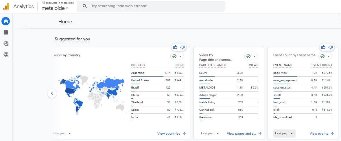The image size is (341, 141).
Task: Click thumbs down on Users by Country card
Action: click(183, 47)
